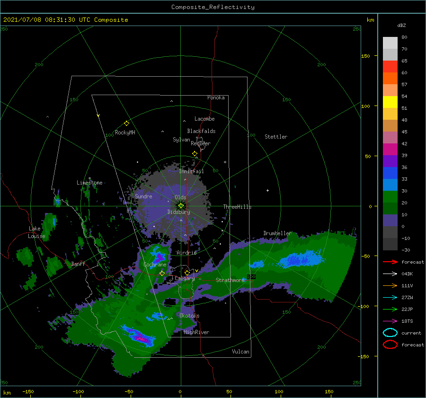
Task: Select the yellow 51–54 dBZ color swatch
Action: click(390, 102)
